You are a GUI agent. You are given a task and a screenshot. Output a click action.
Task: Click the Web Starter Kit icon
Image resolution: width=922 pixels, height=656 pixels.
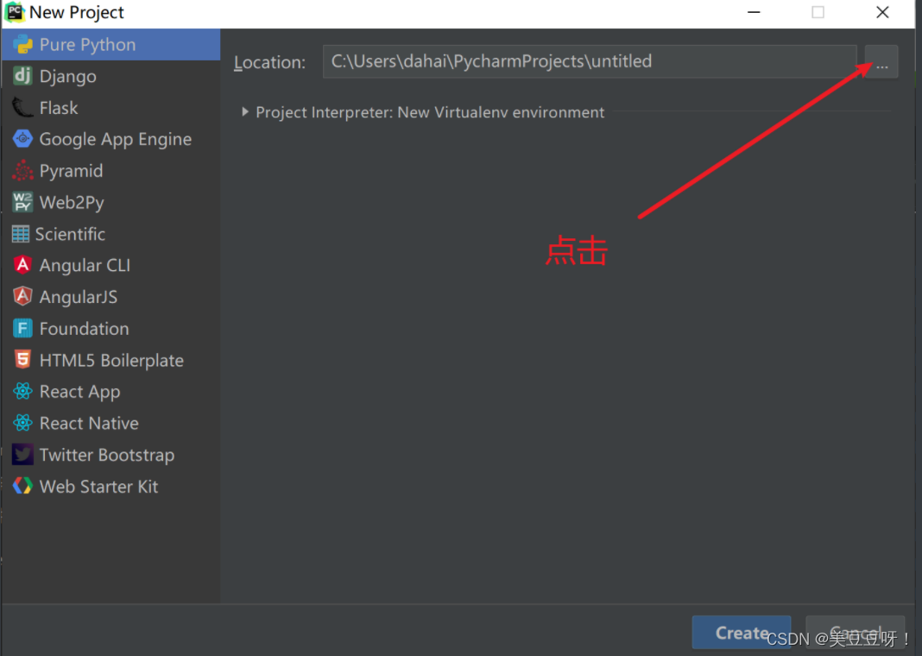(x=22, y=486)
